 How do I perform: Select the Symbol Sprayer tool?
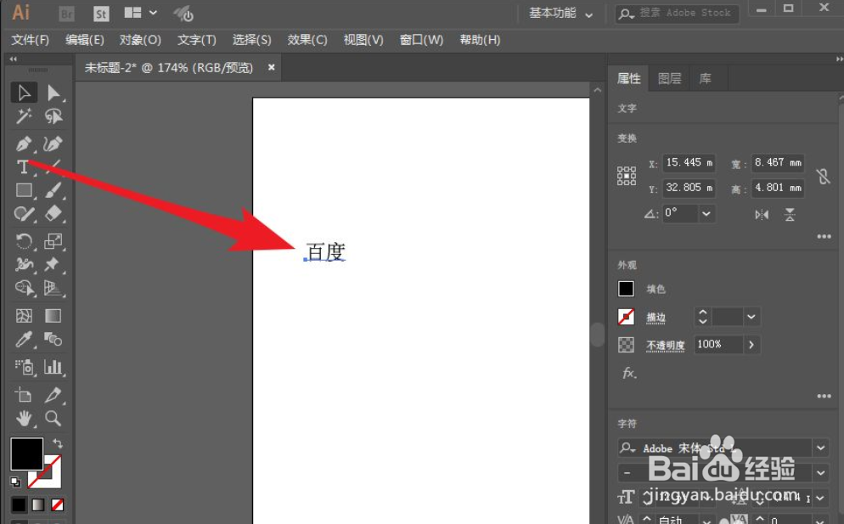[24, 367]
